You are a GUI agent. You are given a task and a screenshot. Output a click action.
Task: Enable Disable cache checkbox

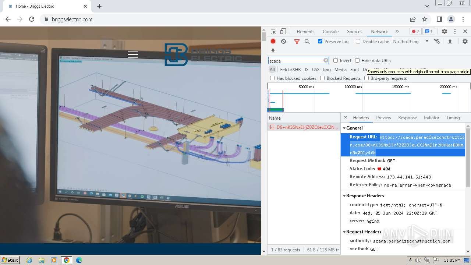pos(358,41)
